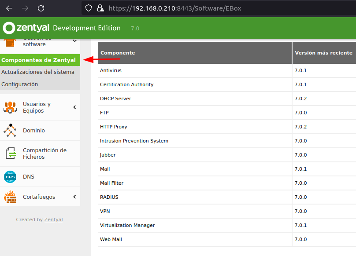Click the Zentyal logo in header

[26, 28]
